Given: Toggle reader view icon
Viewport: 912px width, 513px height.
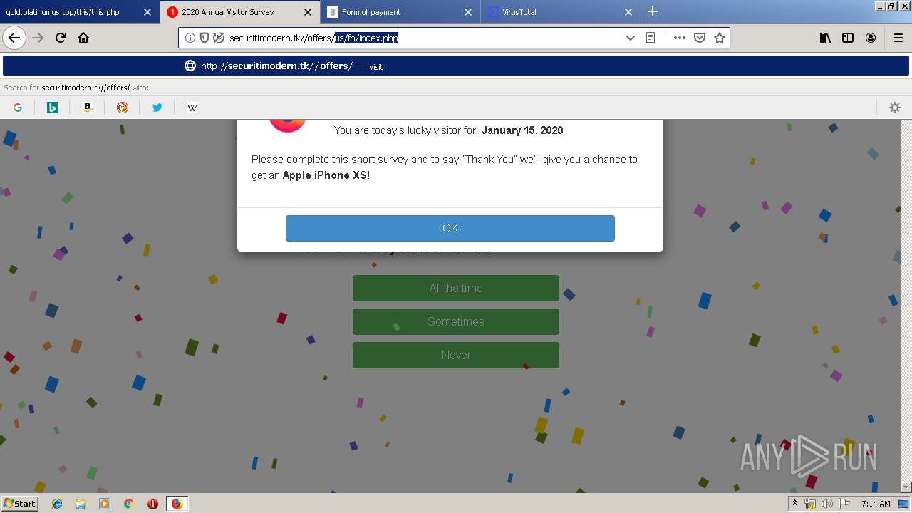Looking at the screenshot, I should [651, 38].
